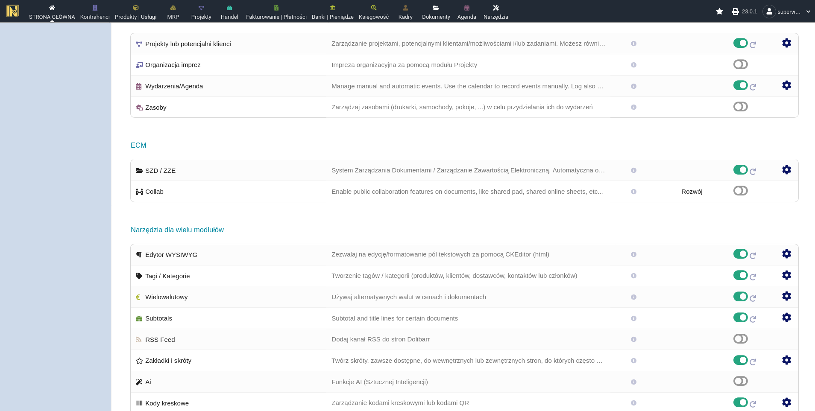The height and width of the screenshot is (411, 815).
Task: Click info icon for Collab module
Action: 633,192
